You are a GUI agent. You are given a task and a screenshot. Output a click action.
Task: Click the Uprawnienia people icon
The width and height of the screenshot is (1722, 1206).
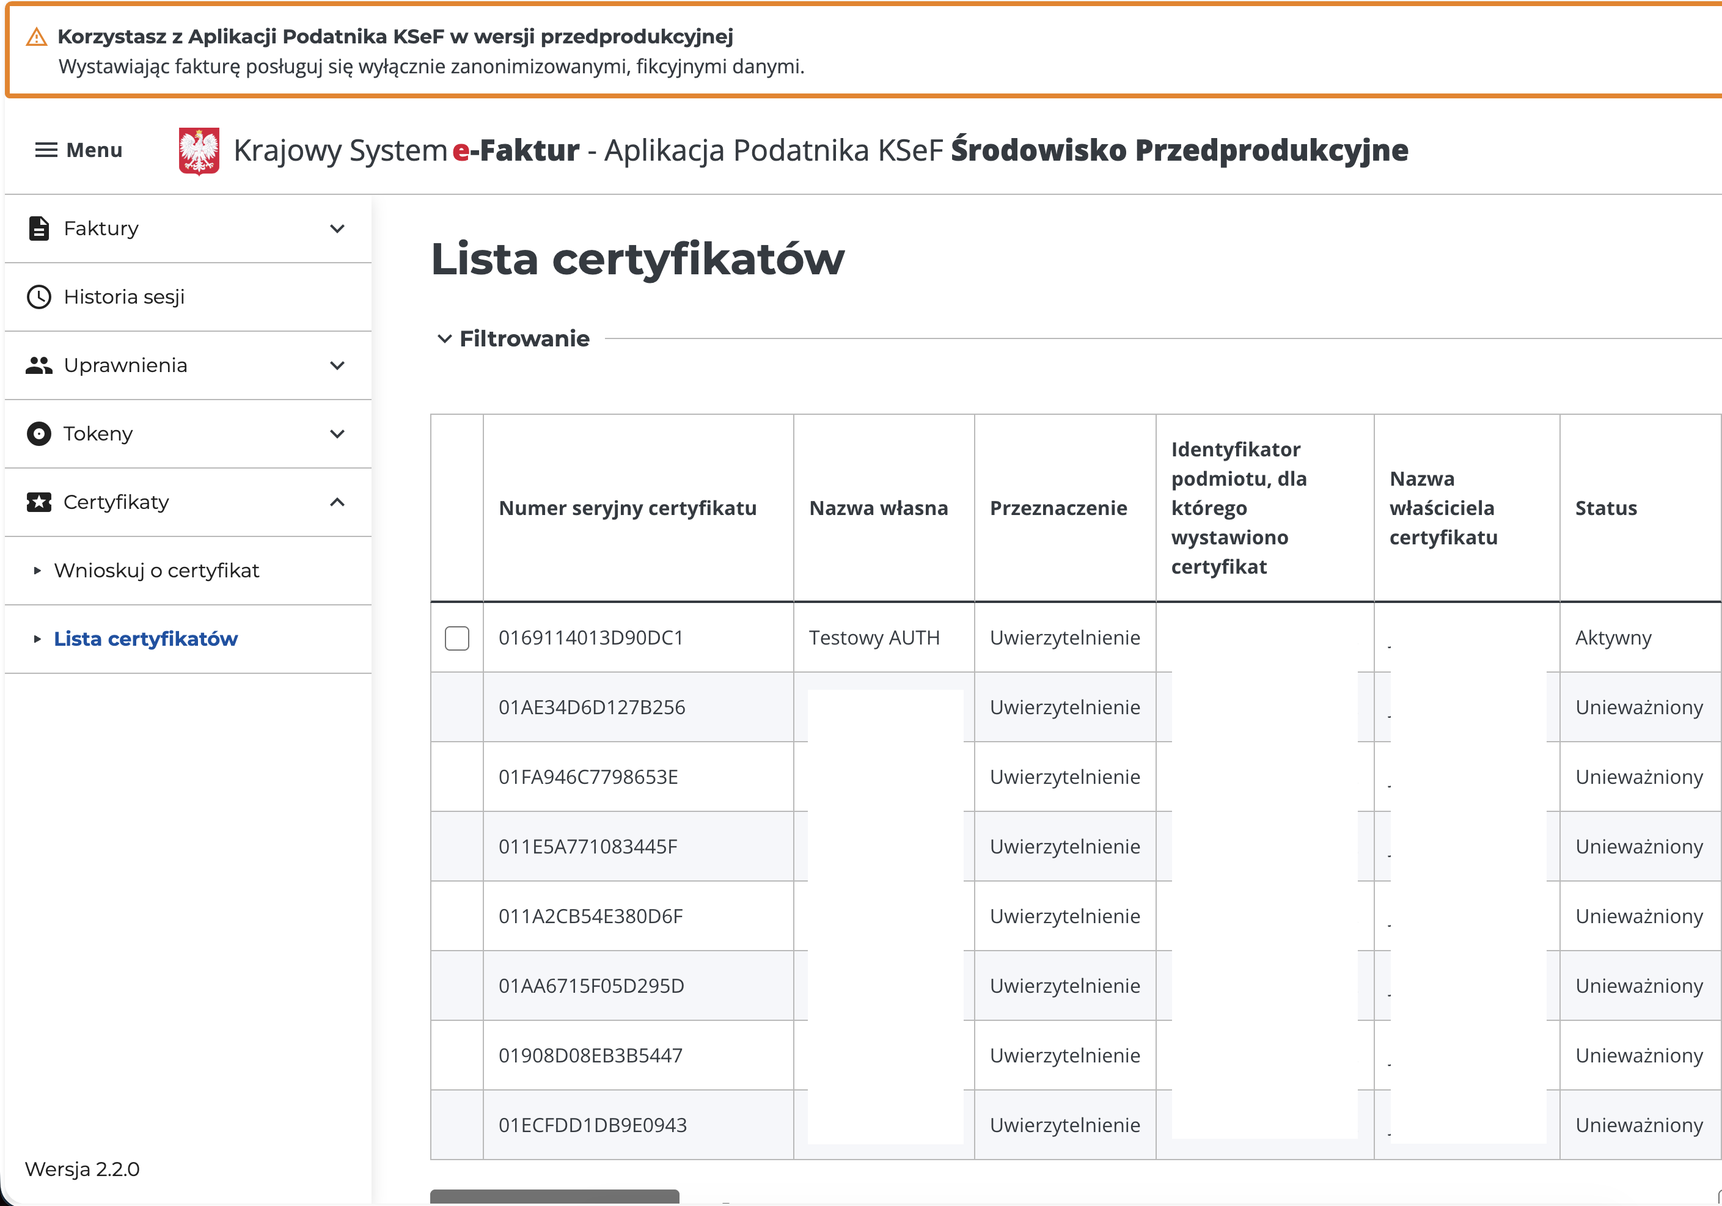[x=39, y=365]
